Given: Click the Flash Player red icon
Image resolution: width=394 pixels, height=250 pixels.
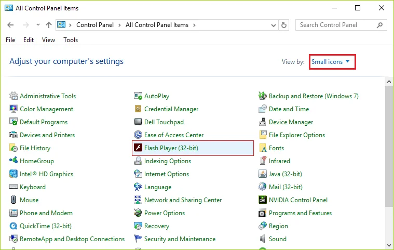Looking at the screenshot, I should (138, 148).
